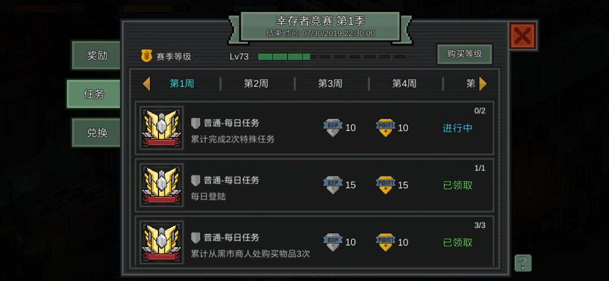Click the POINT badge in the black market task
The image size is (609, 281).
point(385,242)
